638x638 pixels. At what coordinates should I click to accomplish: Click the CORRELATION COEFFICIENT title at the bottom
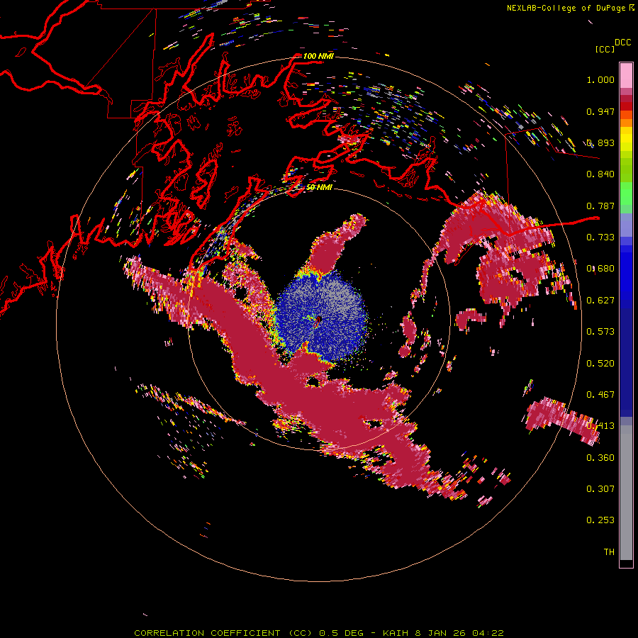(319, 633)
